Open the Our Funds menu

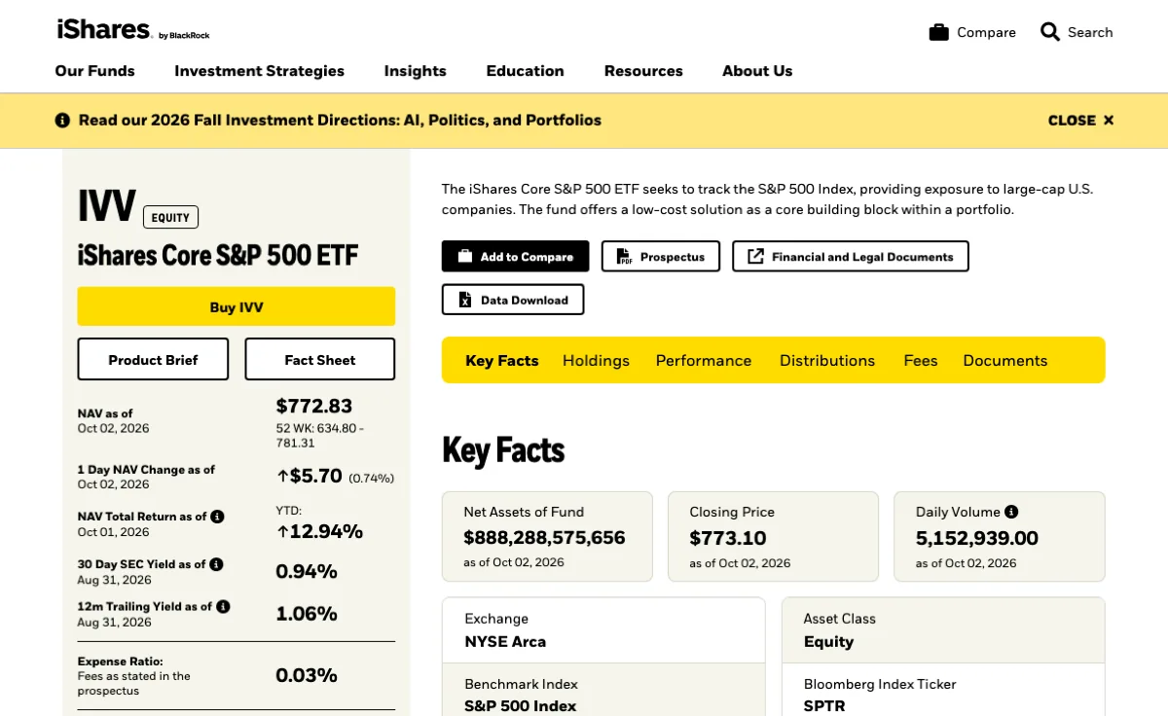tap(94, 71)
